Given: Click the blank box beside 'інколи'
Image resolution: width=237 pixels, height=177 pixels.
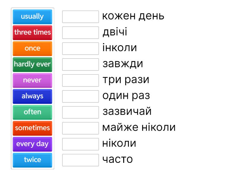Looking at the screenshot, I should click(80, 49).
